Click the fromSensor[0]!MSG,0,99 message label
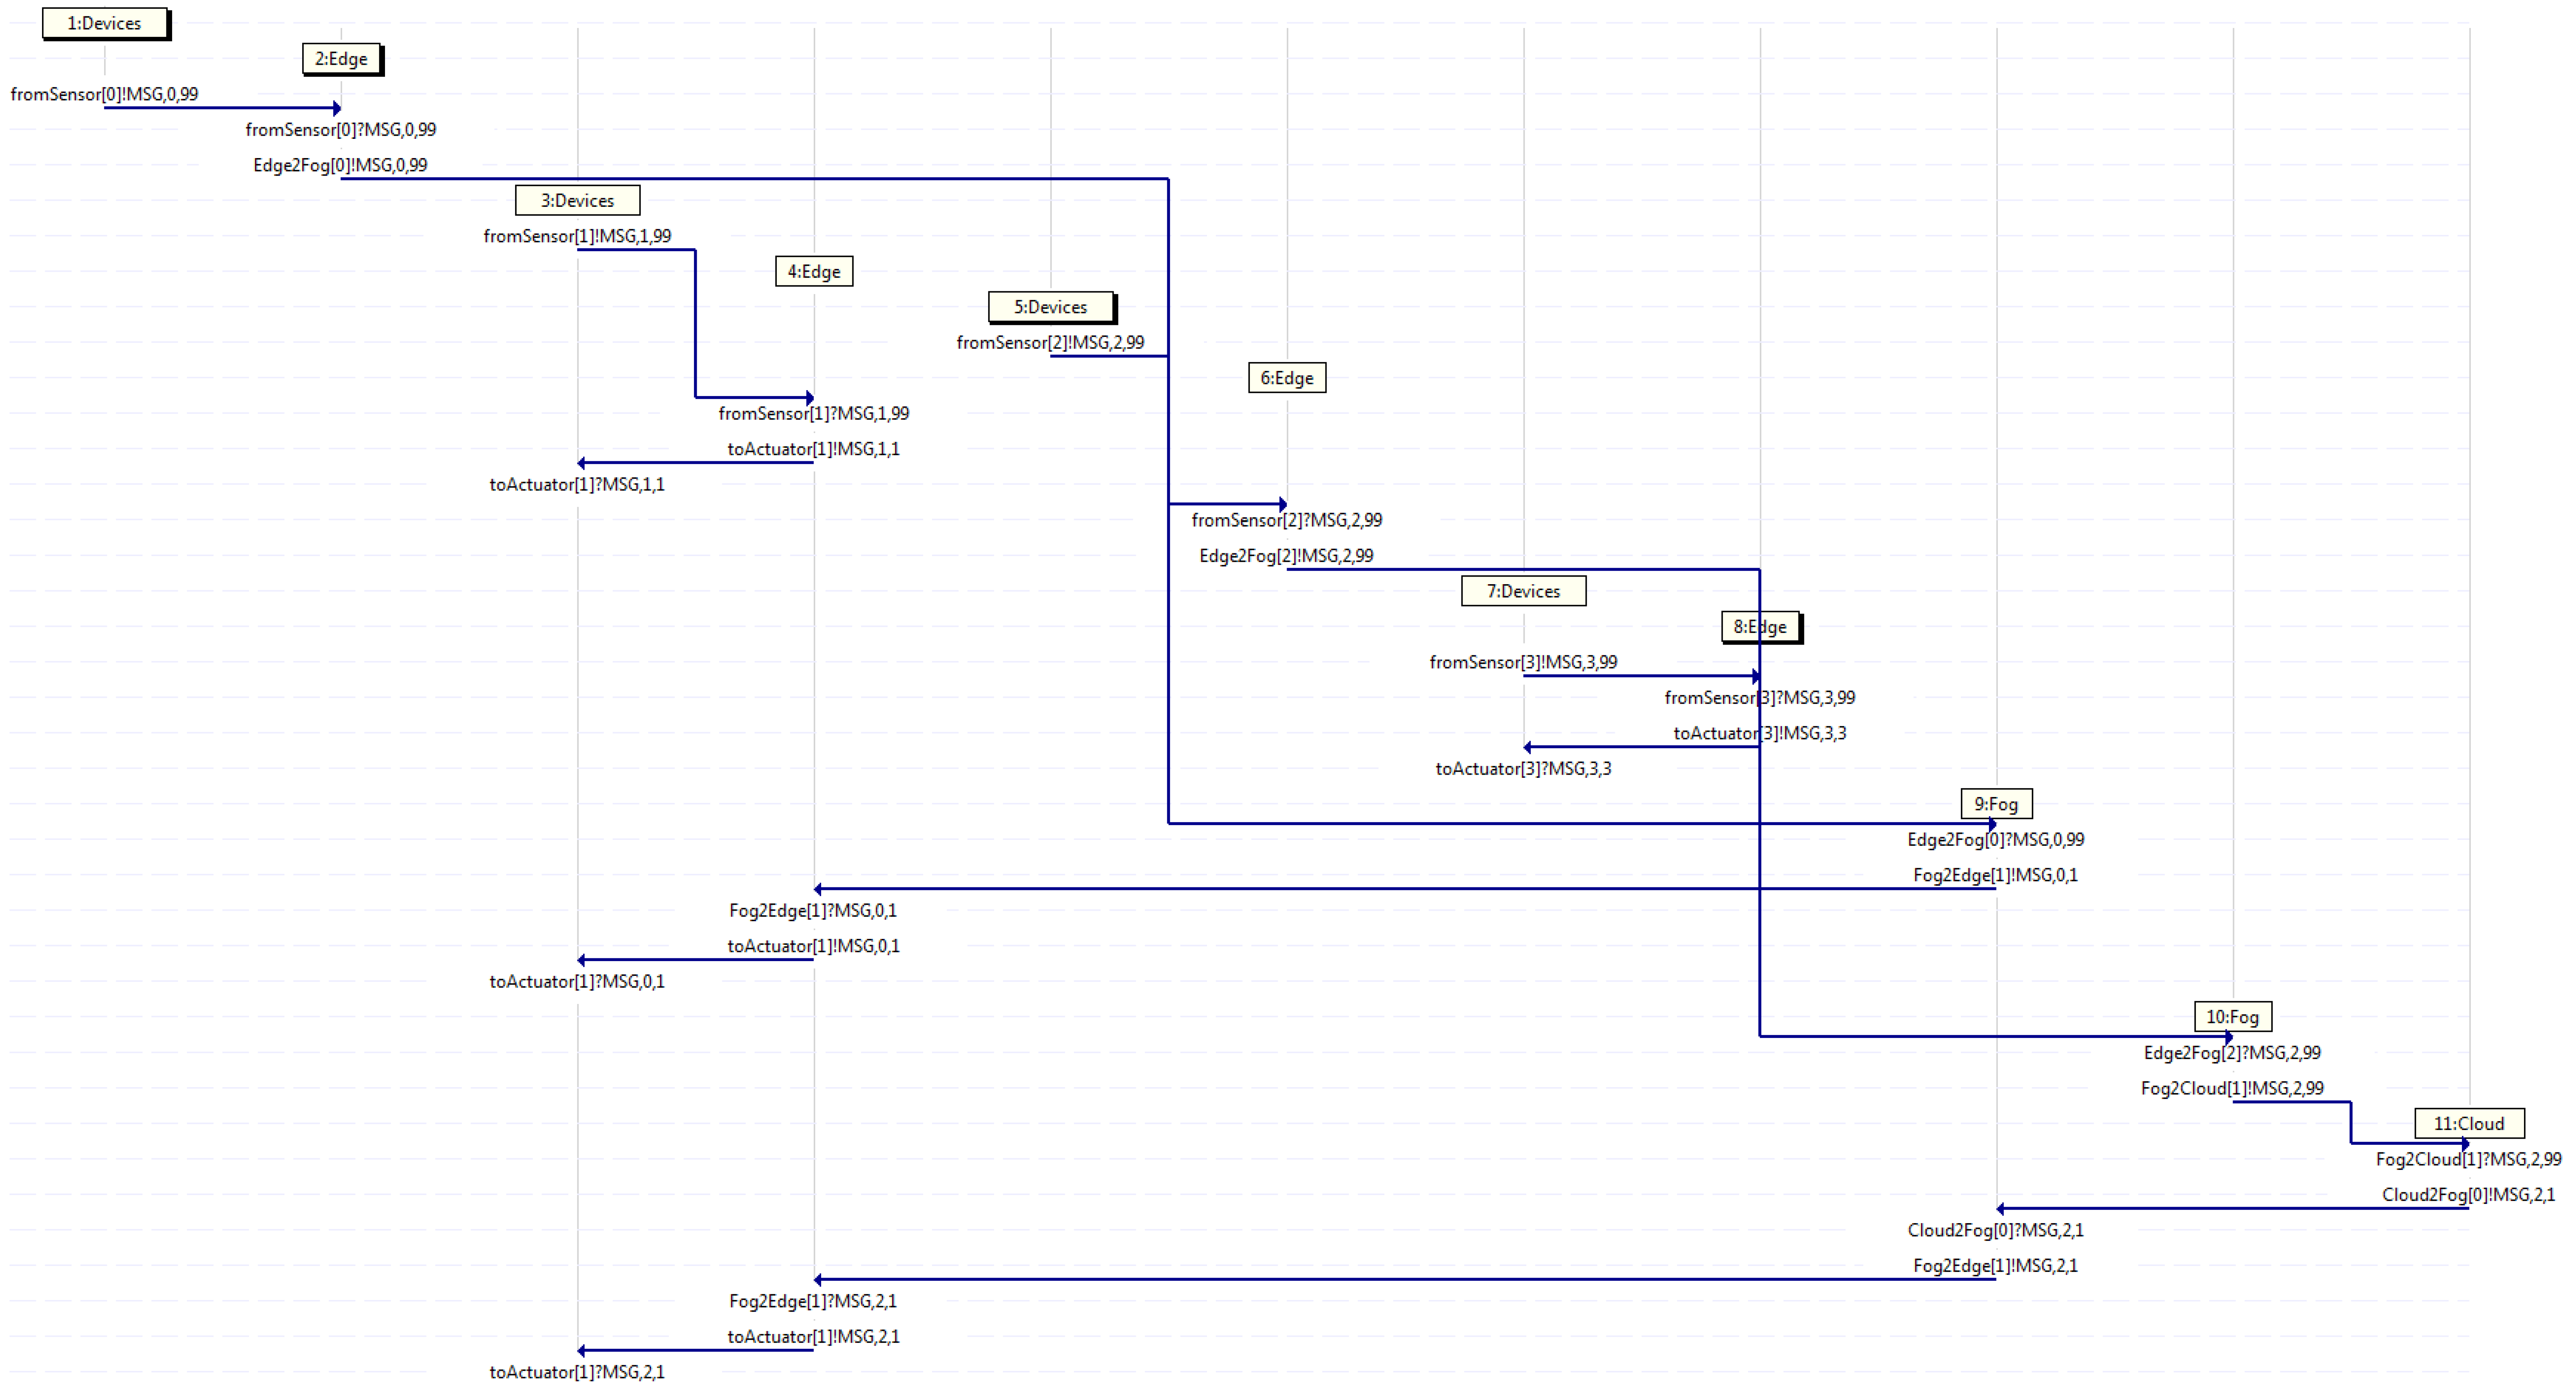Viewport: 2576px width, 1390px height. pos(104,94)
